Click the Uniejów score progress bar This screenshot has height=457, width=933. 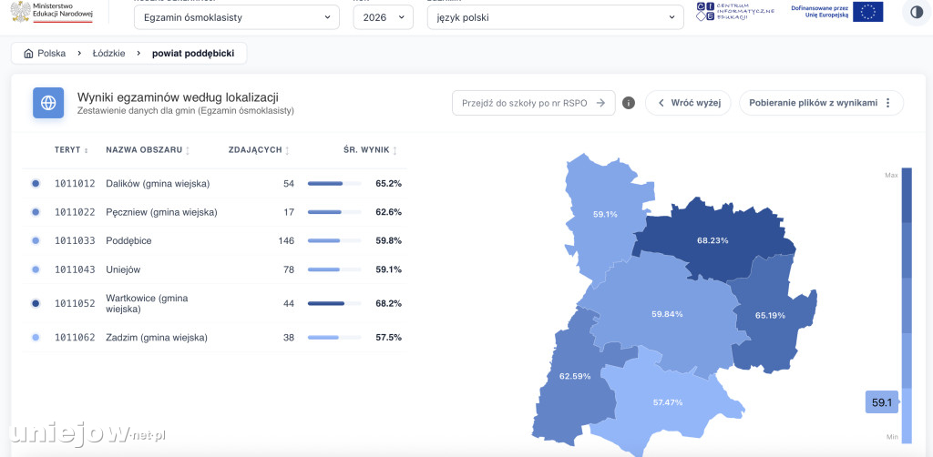pos(334,269)
